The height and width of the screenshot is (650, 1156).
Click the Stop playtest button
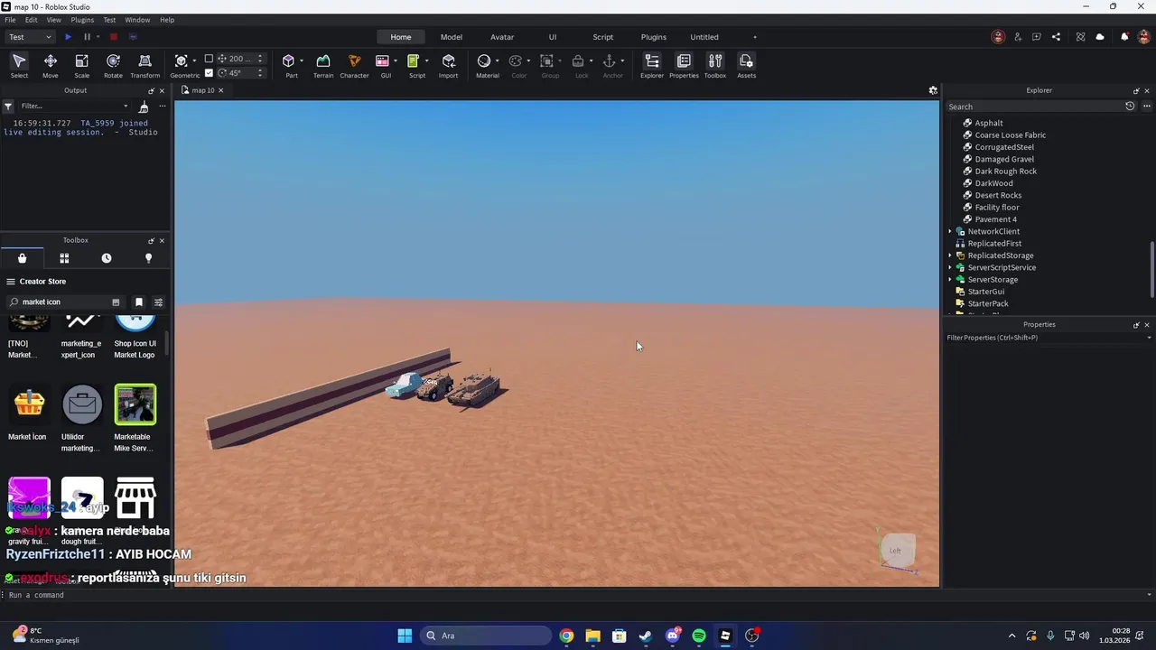(x=114, y=37)
